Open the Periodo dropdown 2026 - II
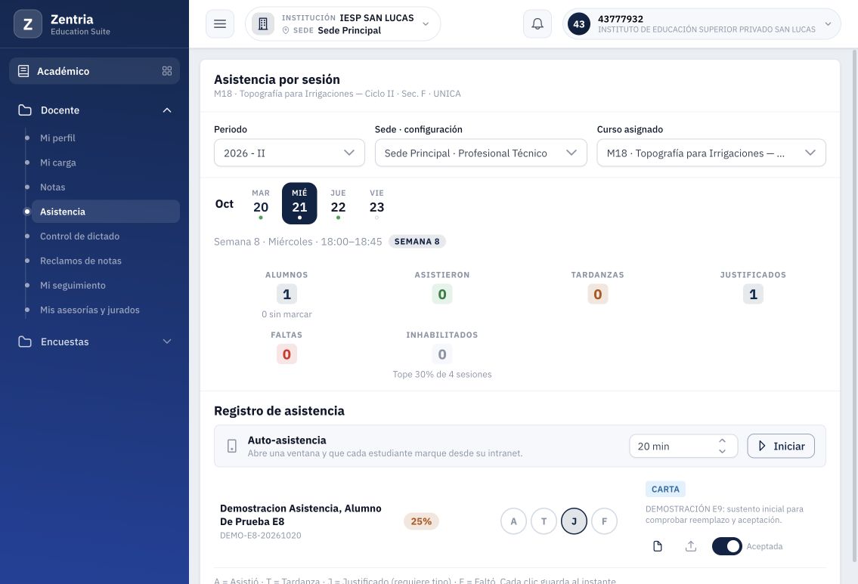Viewport: 858px width, 584px height. (290, 153)
